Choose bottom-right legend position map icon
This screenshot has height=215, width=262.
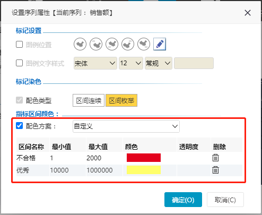click(x=144, y=44)
